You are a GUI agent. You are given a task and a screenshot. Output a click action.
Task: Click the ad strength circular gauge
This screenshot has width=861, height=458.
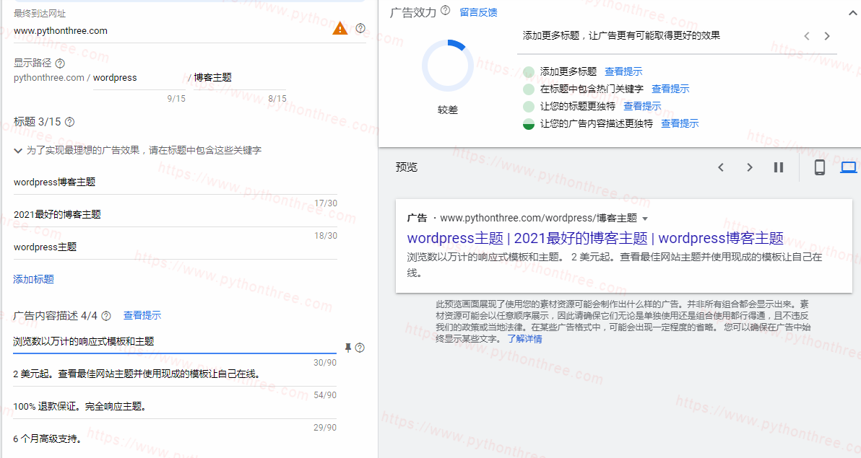pos(448,66)
